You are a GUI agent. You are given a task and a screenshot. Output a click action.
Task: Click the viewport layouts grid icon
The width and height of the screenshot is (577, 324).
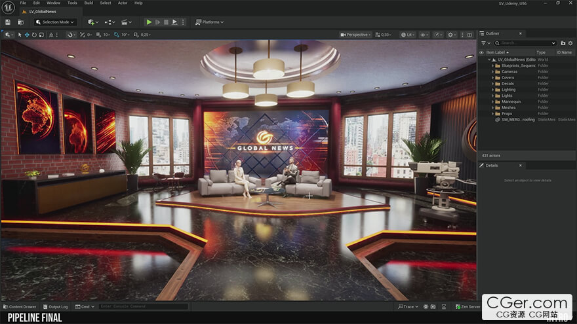pyautogui.click(x=469, y=35)
